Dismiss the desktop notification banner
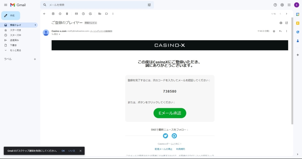The width and height of the screenshot is (302, 159). click(x=81, y=151)
